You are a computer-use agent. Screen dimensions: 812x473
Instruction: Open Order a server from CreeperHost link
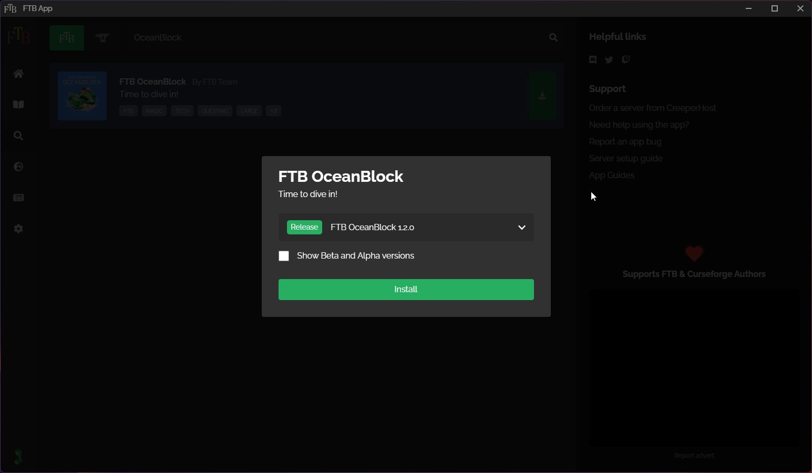coord(653,108)
